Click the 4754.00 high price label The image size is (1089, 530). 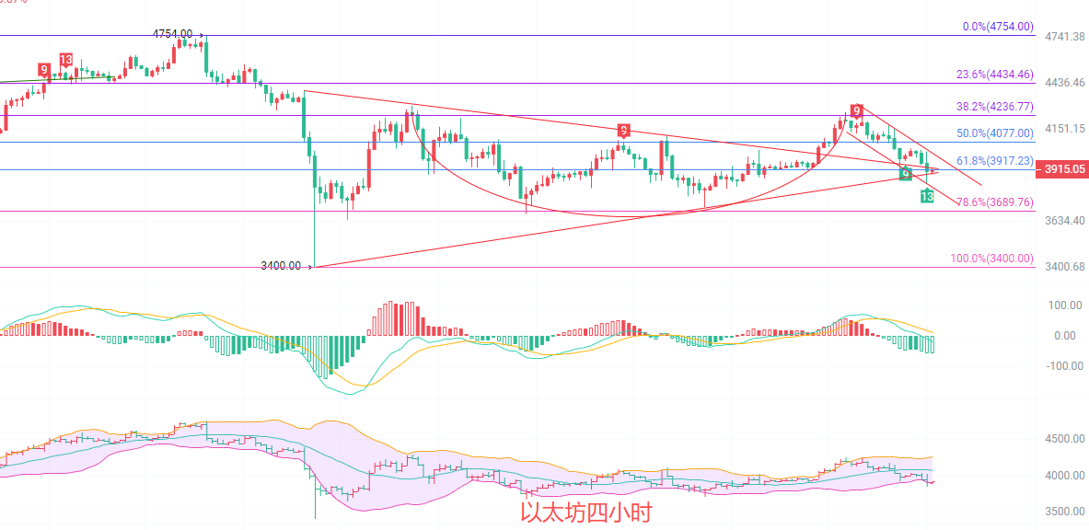[173, 34]
